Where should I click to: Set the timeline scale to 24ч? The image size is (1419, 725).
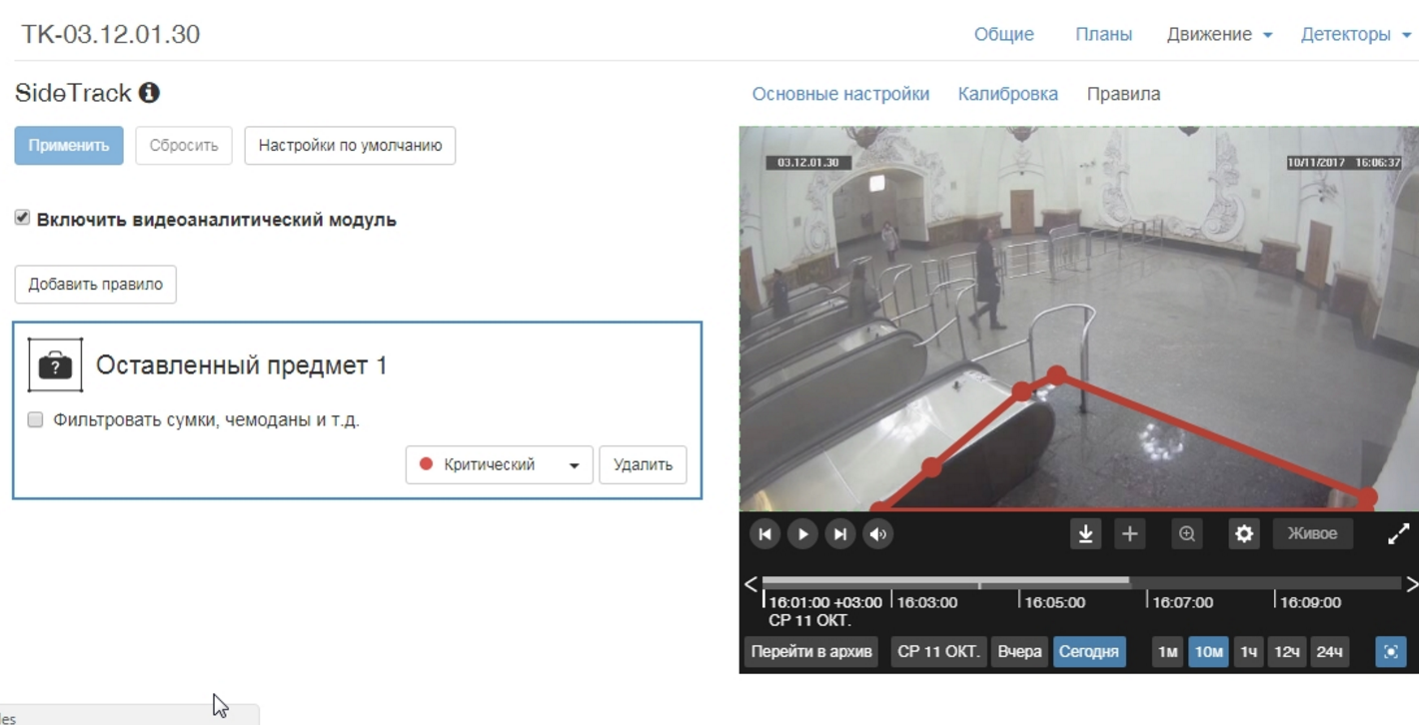(x=1329, y=652)
